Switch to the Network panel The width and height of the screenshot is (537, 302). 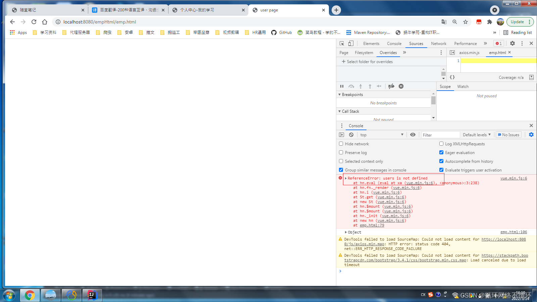pos(438,43)
